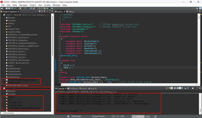Switch to the Problems tab
202x118 pixels.
click(73, 89)
